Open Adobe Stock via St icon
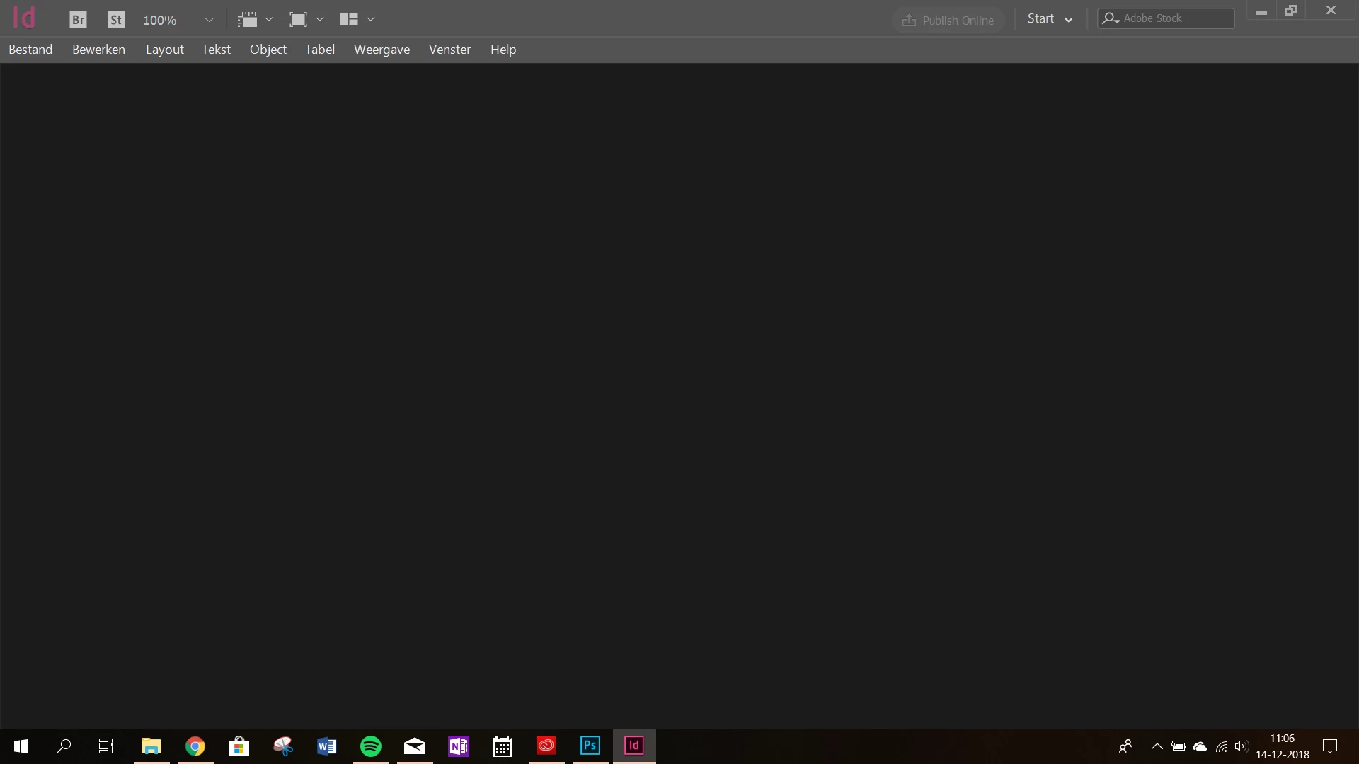Screen dimensions: 1359x764 coord(116,20)
